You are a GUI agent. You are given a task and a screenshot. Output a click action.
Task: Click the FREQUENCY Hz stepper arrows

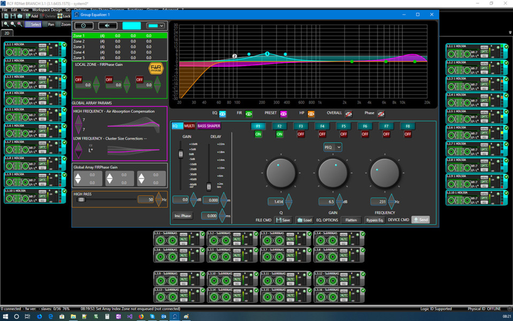391,202
